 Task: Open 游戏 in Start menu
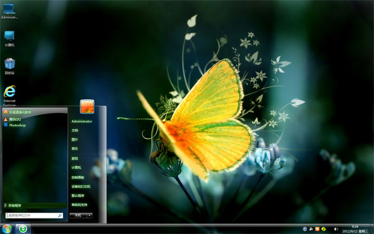[75, 158]
